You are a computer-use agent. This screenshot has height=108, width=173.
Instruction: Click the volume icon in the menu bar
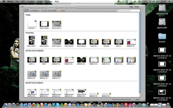pos(135,1)
